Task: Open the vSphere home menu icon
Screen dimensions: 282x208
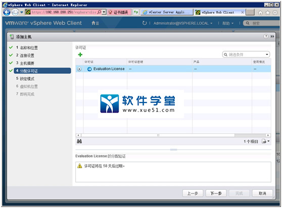Action: click(x=95, y=23)
